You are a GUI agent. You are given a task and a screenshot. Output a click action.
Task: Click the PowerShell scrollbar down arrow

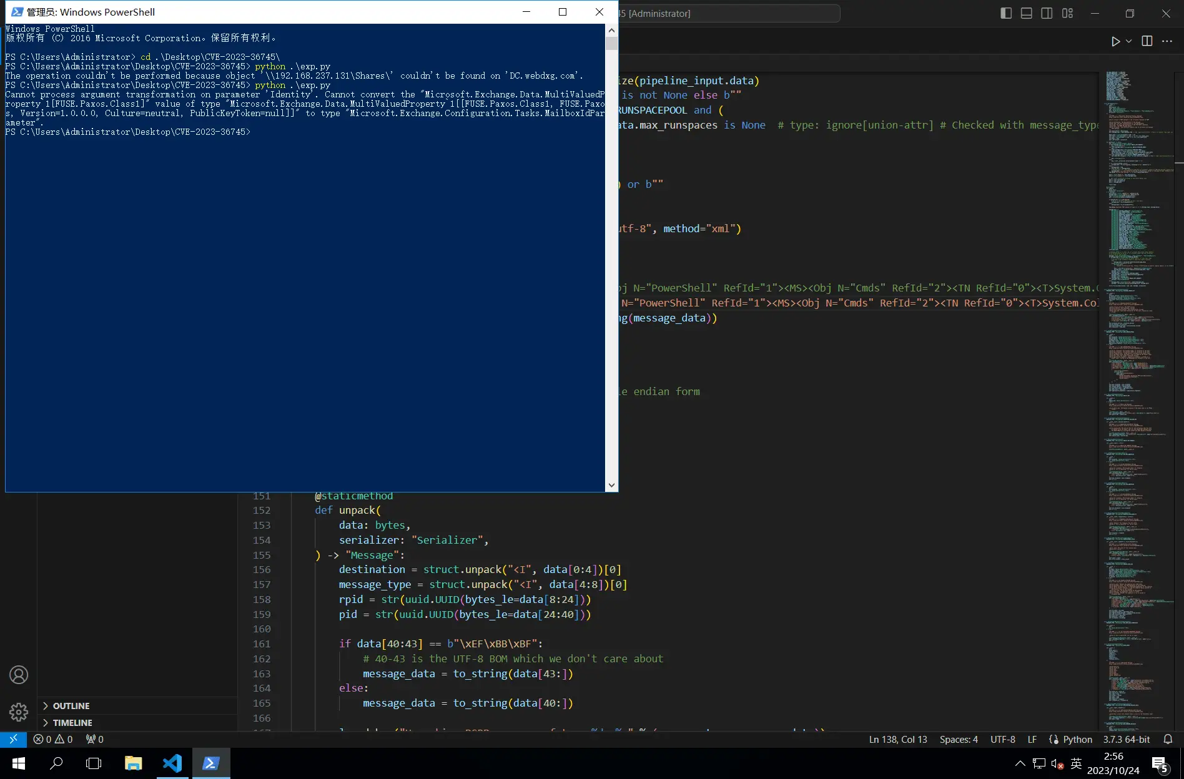pos(611,485)
